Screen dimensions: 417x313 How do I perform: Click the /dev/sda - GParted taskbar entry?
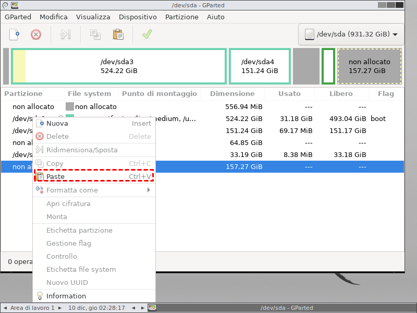[x=286, y=308]
